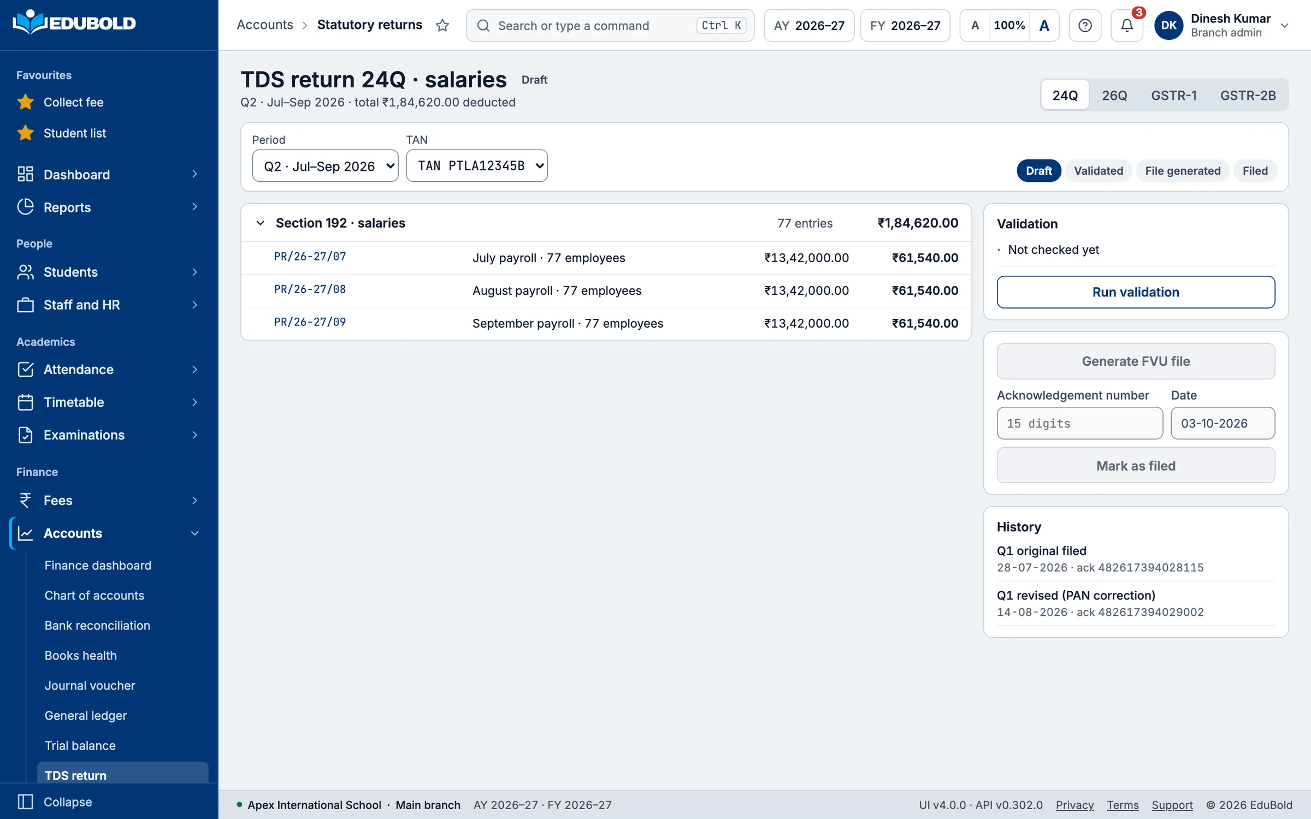Click the Students people icon
Screen dimensions: 1311x819
(25, 272)
